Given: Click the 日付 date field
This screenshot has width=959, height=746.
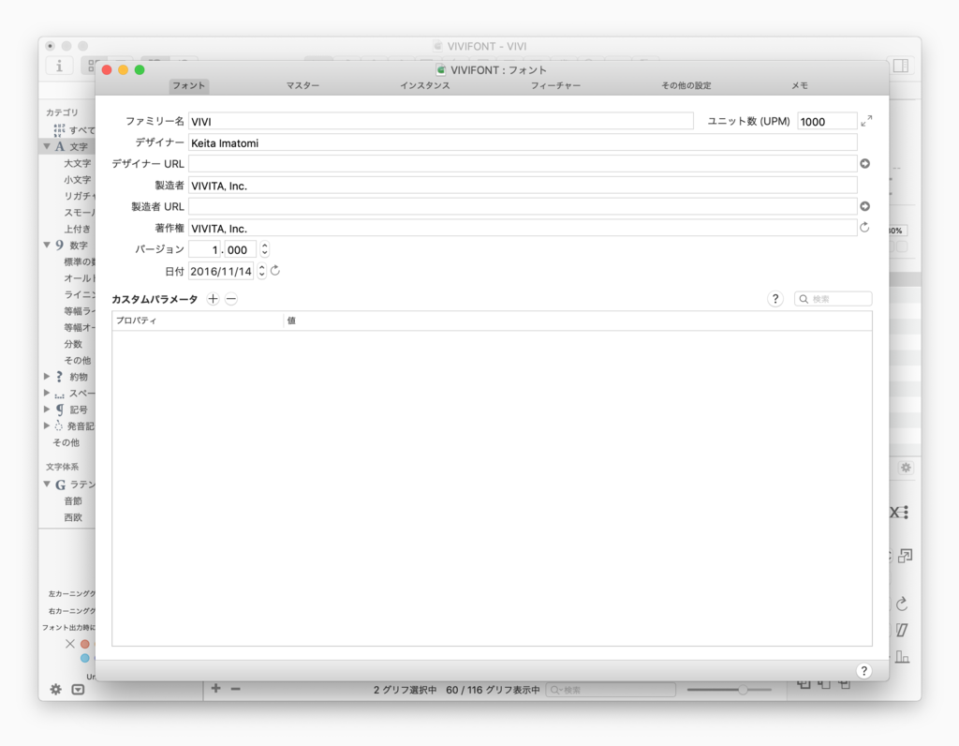Looking at the screenshot, I should 221,271.
